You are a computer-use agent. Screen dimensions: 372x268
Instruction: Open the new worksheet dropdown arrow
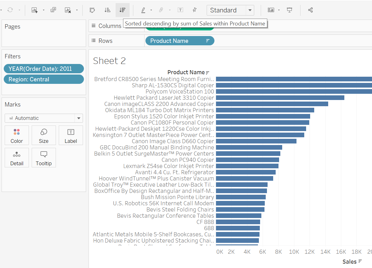44,10
